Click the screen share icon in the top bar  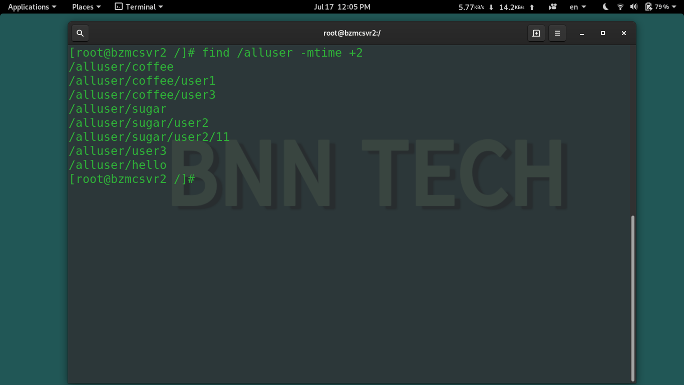pos(552,7)
